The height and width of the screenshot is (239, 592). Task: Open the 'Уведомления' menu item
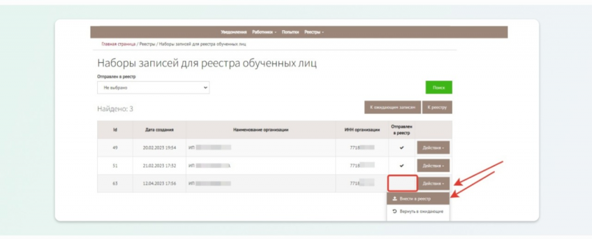(x=234, y=32)
